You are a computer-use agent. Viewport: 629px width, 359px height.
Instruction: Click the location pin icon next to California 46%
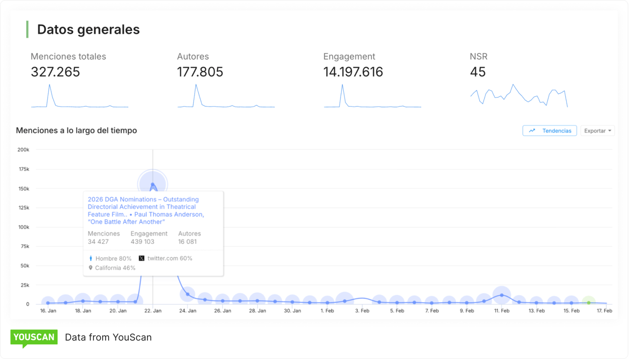click(90, 268)
